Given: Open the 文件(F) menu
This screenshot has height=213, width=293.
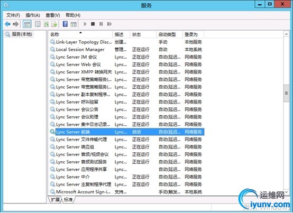Looking at the screenshot, I should 13,15.
